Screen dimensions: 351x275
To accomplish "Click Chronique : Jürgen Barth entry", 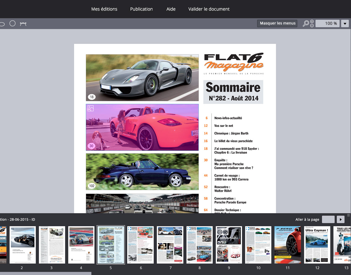I will (x=231, y=133).
